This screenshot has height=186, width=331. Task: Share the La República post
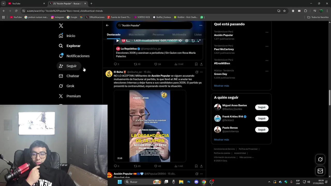pyautogui.click(x=201, y=64)
